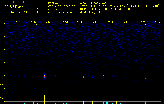The image size is (164, 104).
Task: Click the 1.1 kHz axis label
Action: [2, 34]
